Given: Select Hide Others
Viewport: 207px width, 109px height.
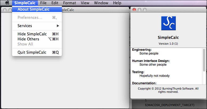Looking at the screenshot, I should click(28, 39).
